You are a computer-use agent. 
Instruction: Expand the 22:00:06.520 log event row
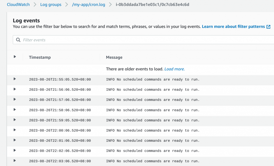(15, 130)
